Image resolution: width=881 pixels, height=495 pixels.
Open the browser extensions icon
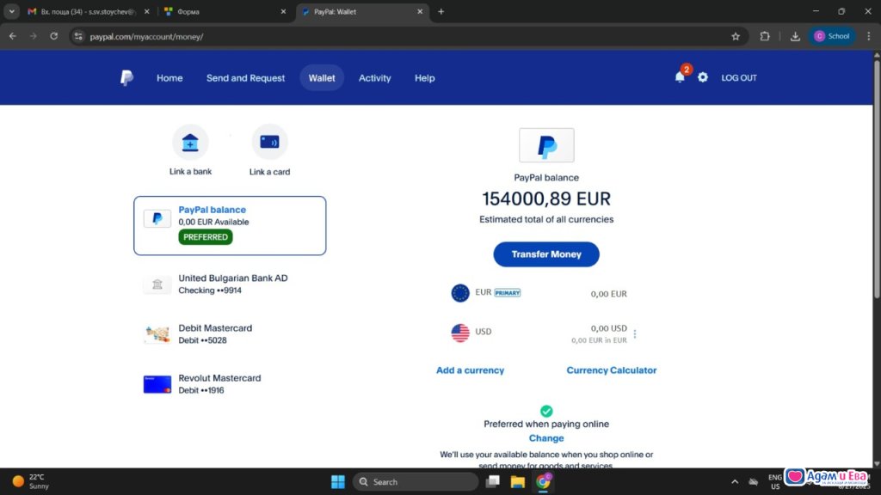pyautogui.click(x=765, y=36)
